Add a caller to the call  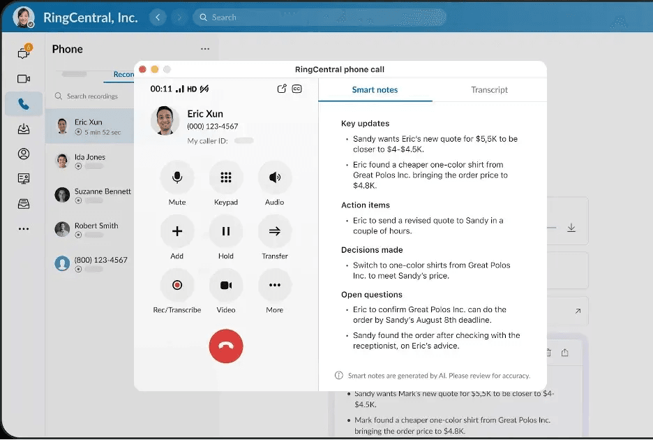pos(177,232)
